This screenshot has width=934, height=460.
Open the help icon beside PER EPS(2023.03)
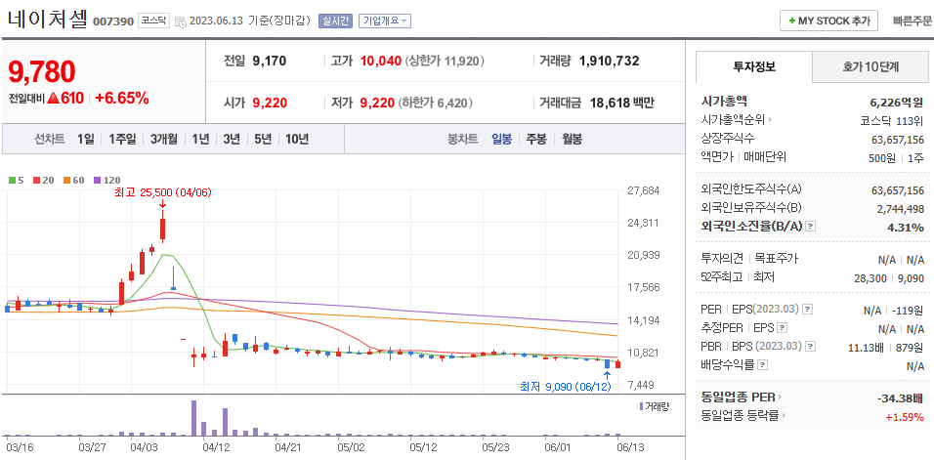807,310
